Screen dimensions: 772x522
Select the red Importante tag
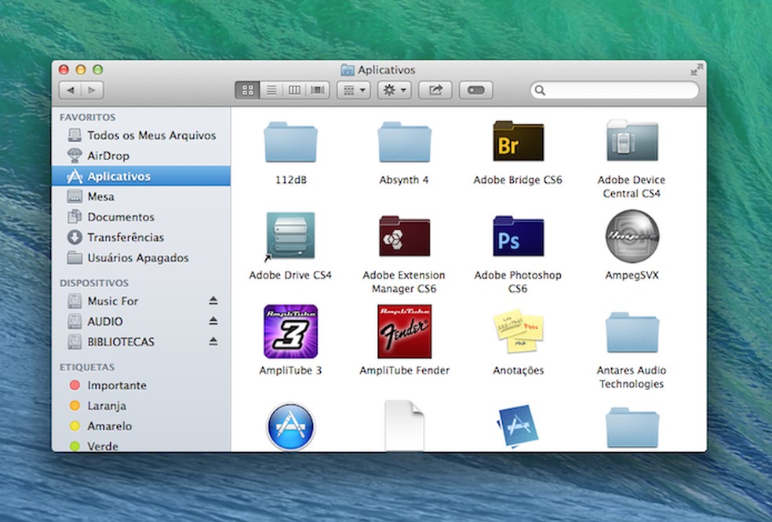tap(116, 385)
